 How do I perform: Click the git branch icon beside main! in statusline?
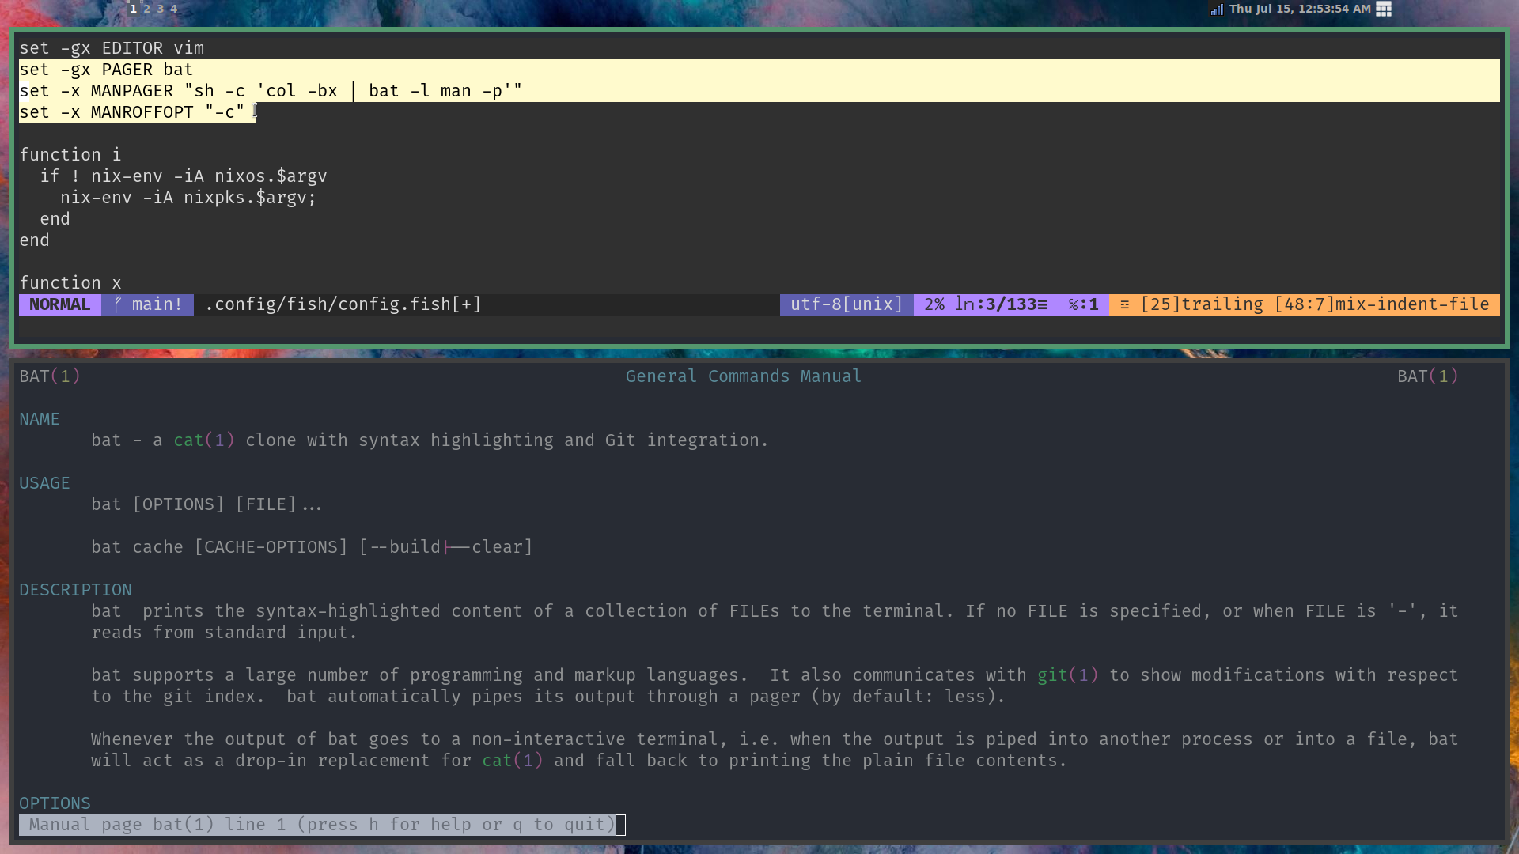[x=117, y=304]
